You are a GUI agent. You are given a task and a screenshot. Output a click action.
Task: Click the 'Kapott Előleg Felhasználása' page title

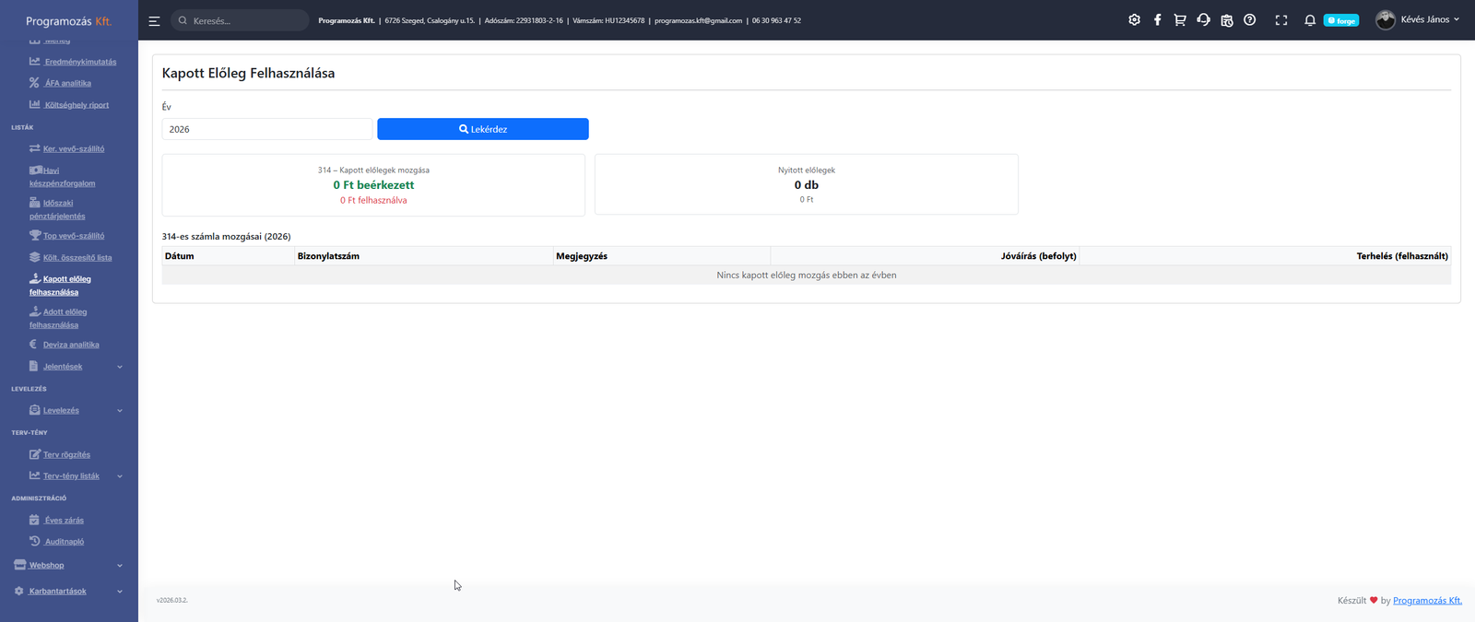(249, 73)
